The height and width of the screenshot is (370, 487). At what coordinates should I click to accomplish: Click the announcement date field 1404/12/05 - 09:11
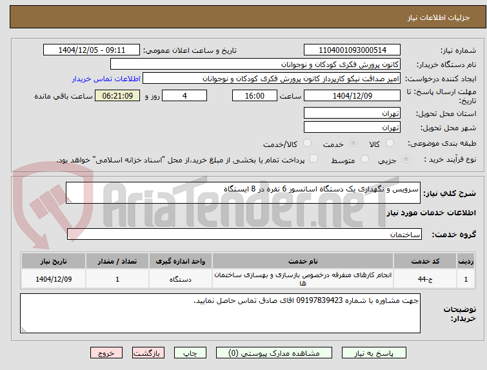pyautogui.click(x=92, y=50)
